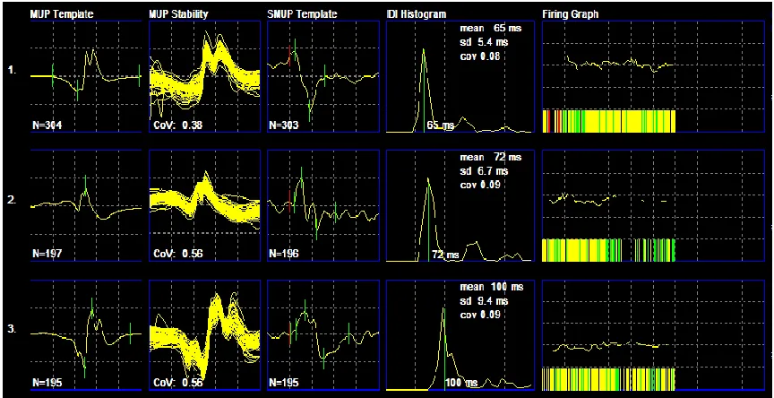Click the MUP Template column heading
Image resolution: width=774 pixels, height=398 pixels.
[62, 14]
